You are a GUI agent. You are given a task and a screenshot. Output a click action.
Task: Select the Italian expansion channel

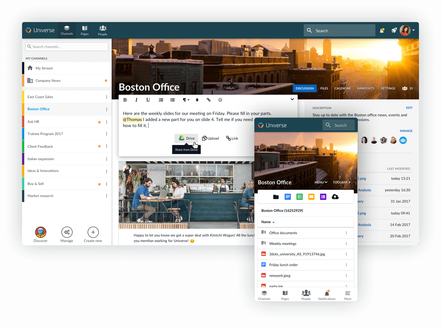pyautogui.click(x=41, y=159)
